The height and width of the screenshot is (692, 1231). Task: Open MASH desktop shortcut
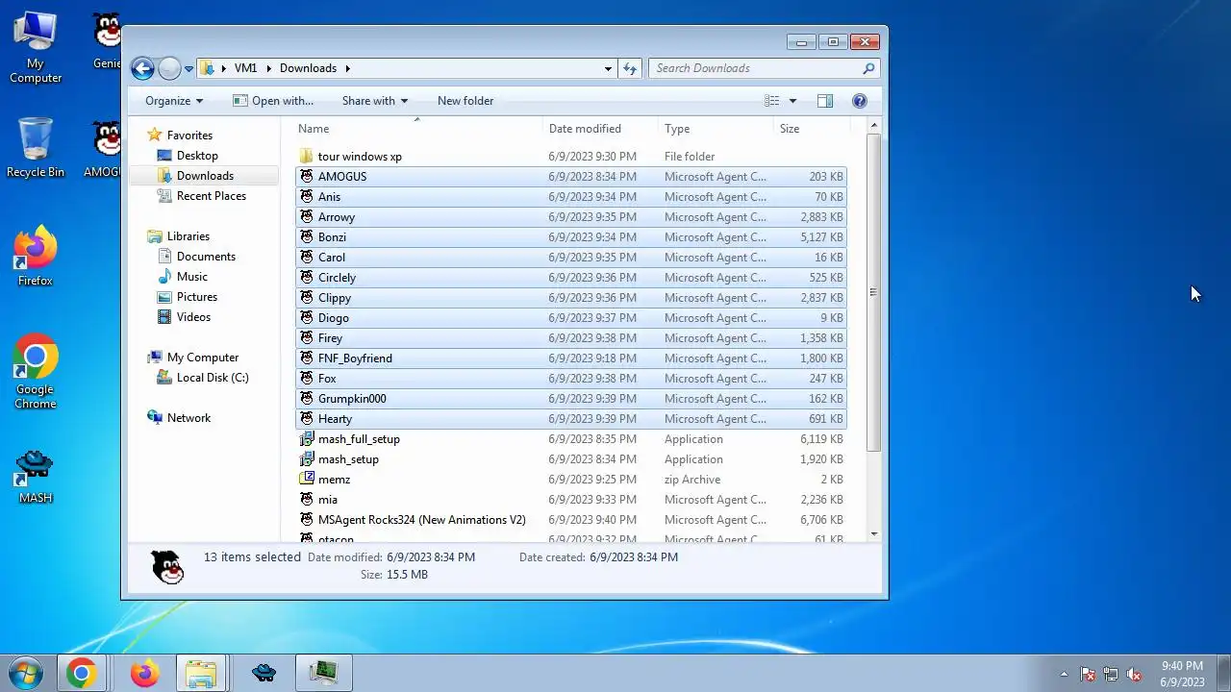(x=36, y=476)
